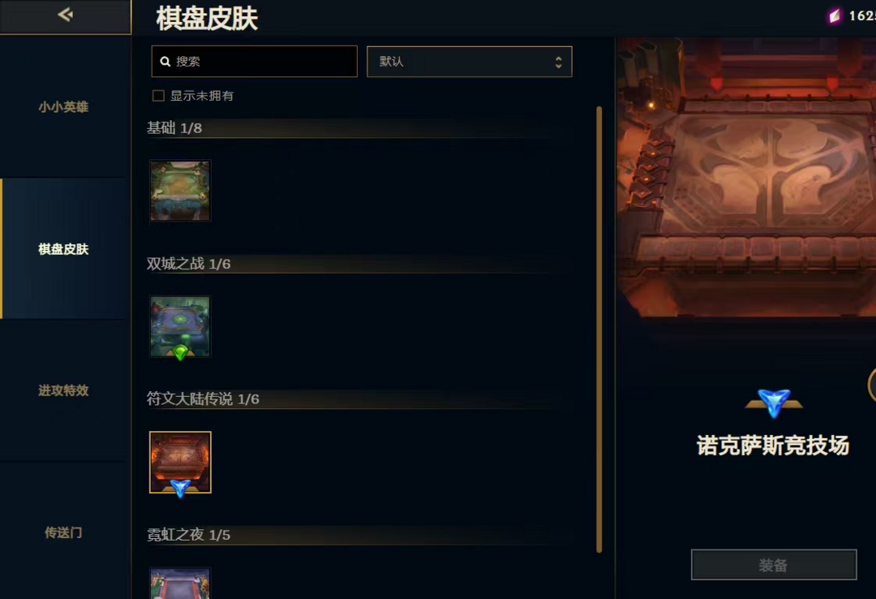
Task: Click the up-down arrows on sort dropdown
Action: [558, 62]
